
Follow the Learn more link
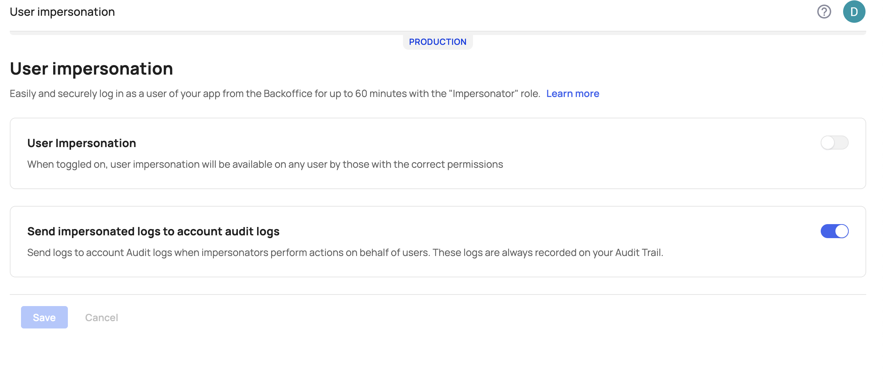pyautogui.click(x=573, y=94)
